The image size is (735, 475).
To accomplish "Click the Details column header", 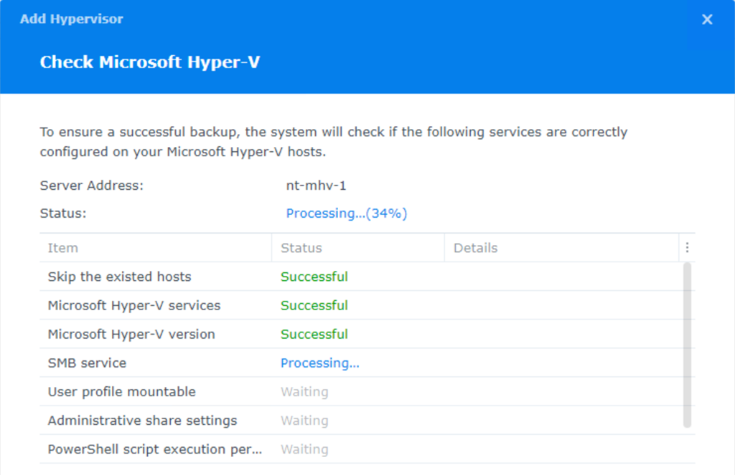I will [x=475, y=248].
